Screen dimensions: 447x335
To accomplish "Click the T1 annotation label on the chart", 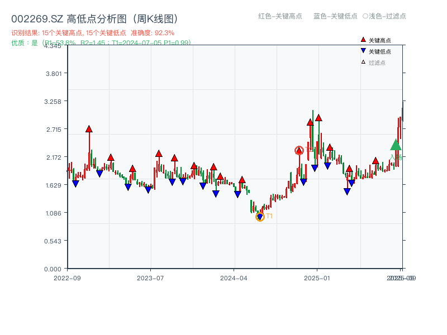I will (x=269, y=216).
